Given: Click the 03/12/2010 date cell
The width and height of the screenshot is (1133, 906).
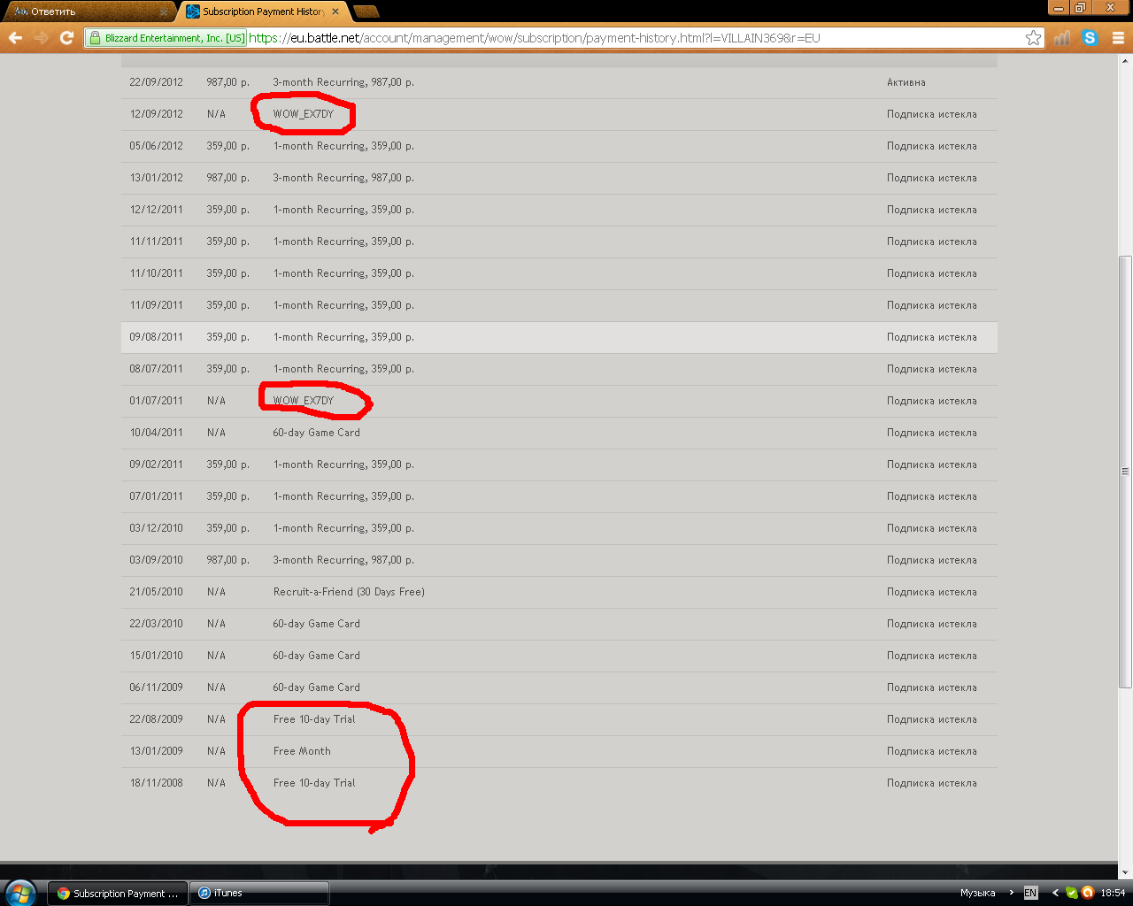Looking at the screenshot, I should [157, 528].
